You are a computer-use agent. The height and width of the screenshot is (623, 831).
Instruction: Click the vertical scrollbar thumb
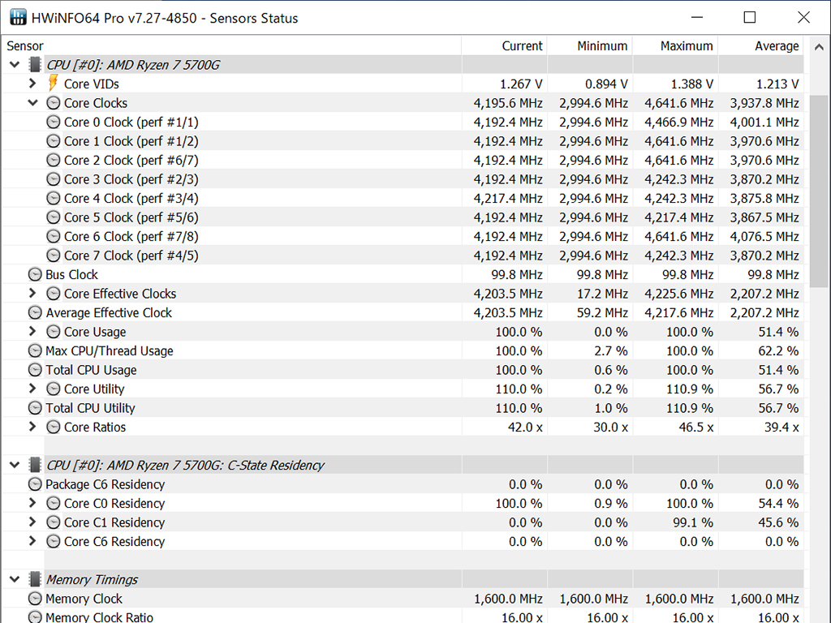click(x=819, y=191)
